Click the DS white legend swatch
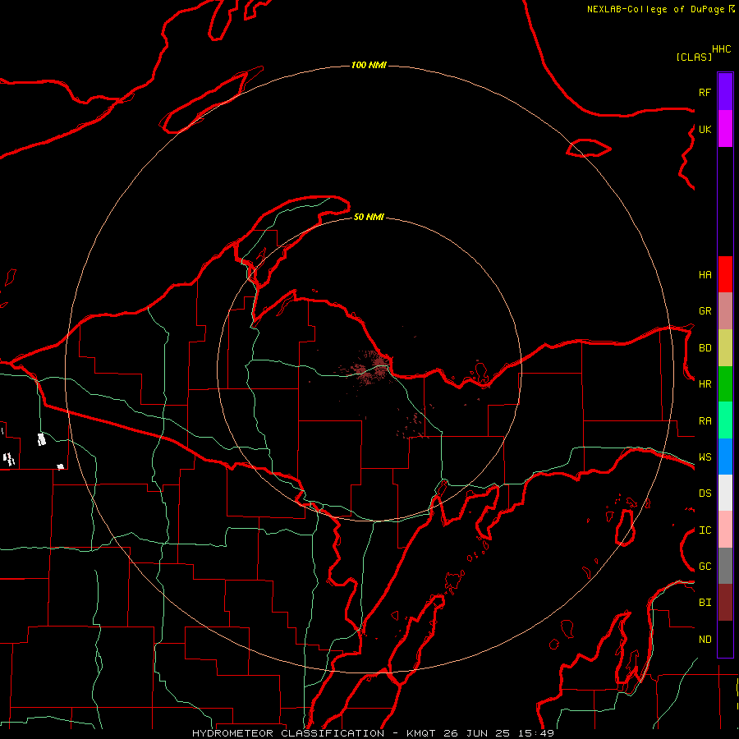 725,493
